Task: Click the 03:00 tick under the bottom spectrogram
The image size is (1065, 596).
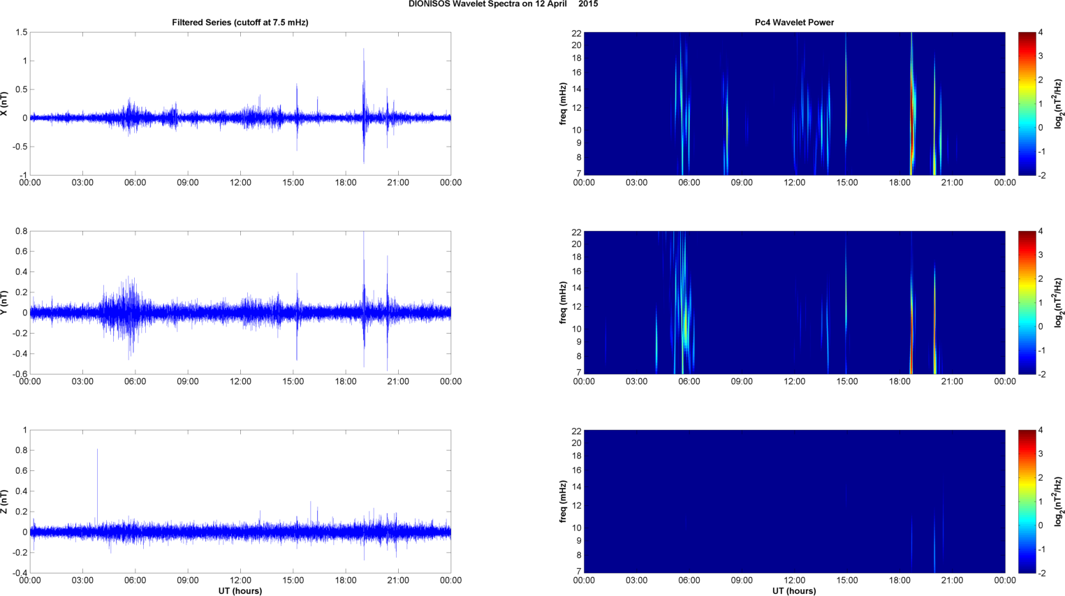Action: (636, 581)
